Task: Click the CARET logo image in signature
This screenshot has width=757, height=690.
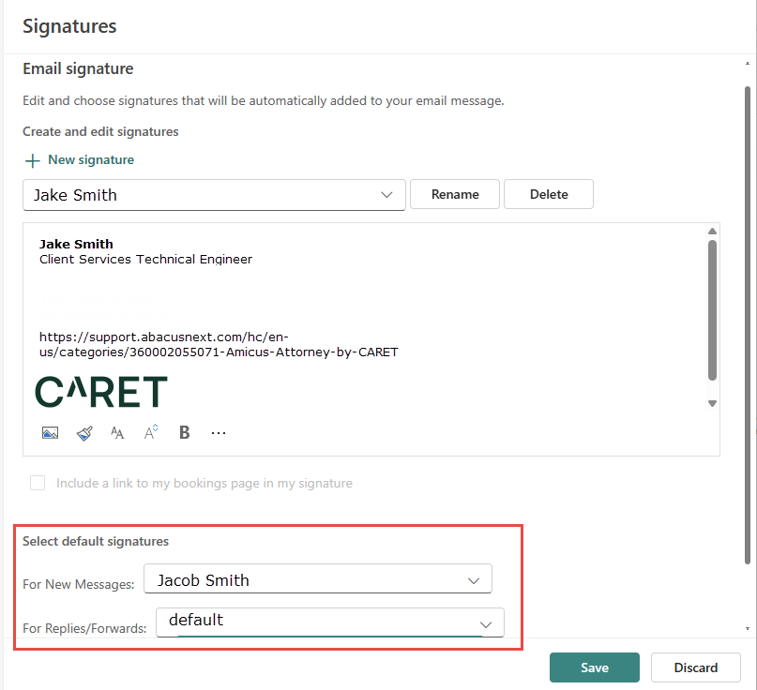Action: 101,392
